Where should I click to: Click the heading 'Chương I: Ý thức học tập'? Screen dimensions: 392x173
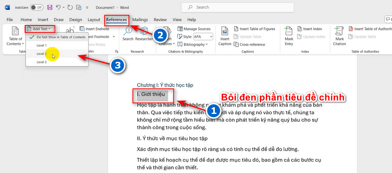click(165, 85)
